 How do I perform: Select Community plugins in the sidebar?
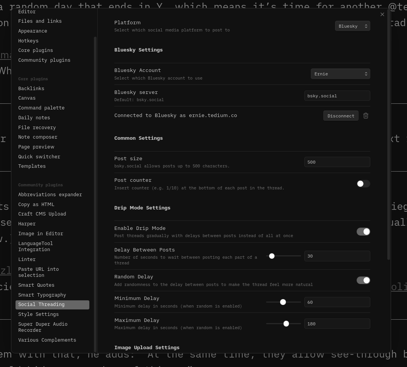click(x=44, y=60)
